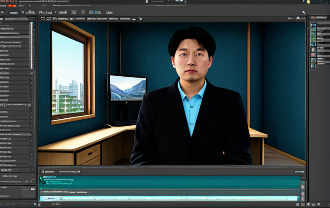Click the small white pill icon in viewer header
The width and height of the screenshot is (330, 208).
tap(134, 19)
